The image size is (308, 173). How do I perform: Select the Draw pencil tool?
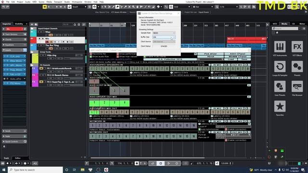click(x=113, y=7)
